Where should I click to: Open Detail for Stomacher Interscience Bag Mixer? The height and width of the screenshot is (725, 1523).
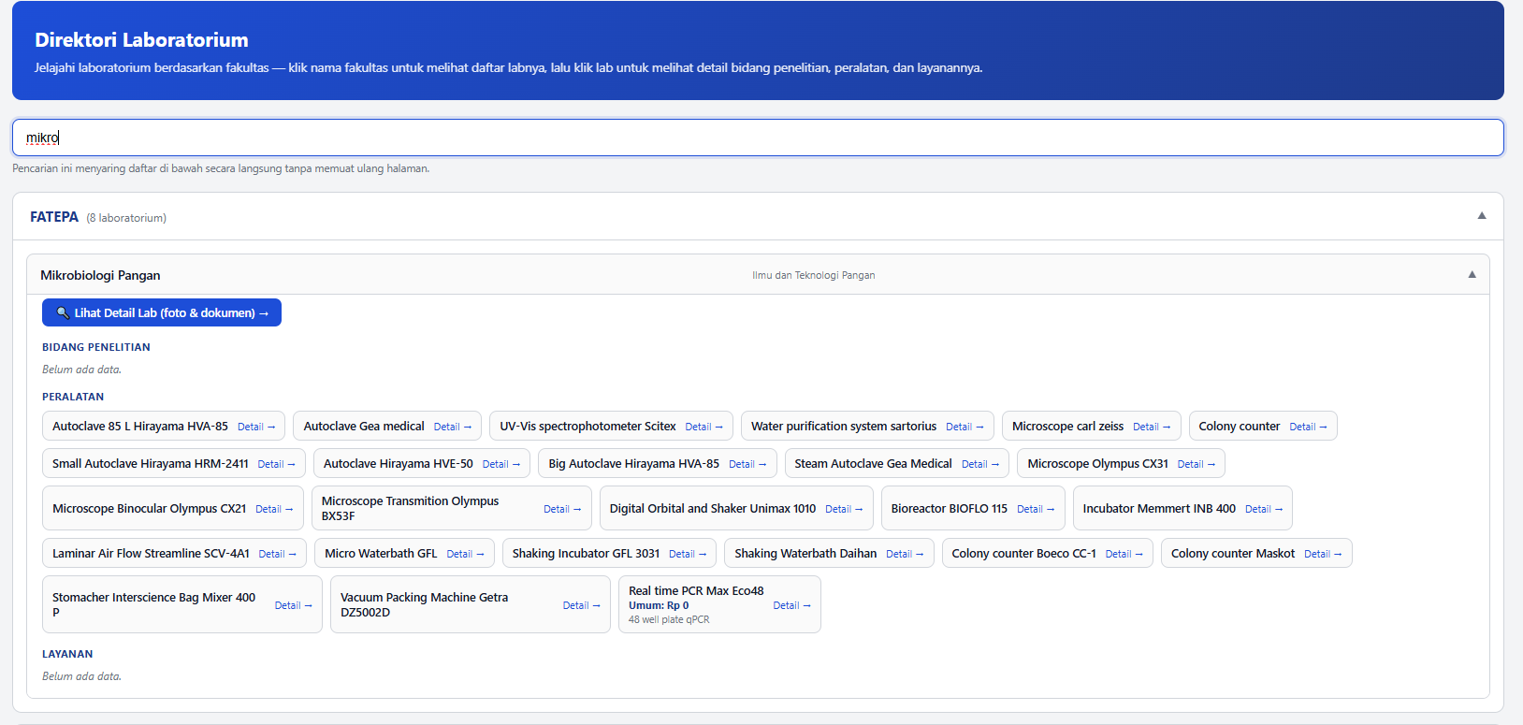(293, 605)
